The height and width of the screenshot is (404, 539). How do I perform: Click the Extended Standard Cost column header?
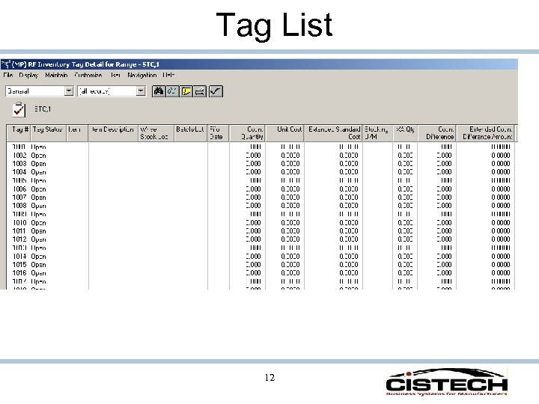pos(333,133)
